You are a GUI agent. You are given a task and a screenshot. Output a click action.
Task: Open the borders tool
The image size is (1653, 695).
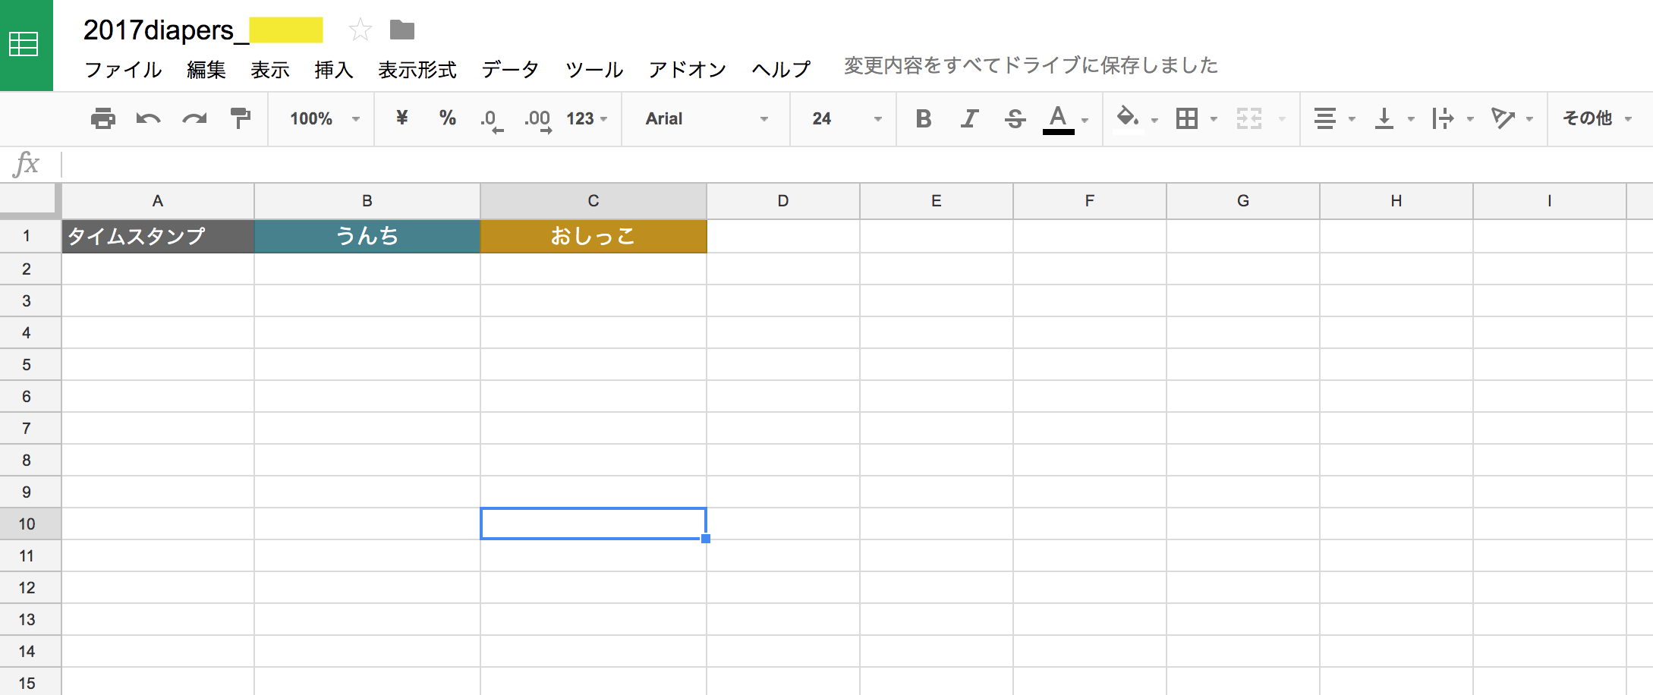tap(1186, 118)
